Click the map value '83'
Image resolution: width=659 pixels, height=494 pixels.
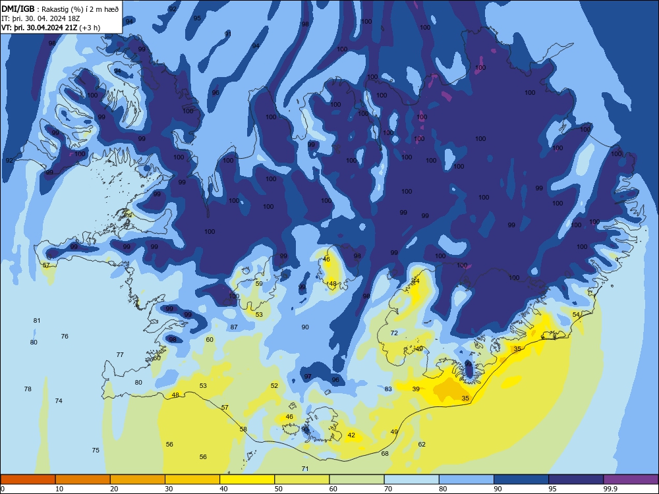388,389
